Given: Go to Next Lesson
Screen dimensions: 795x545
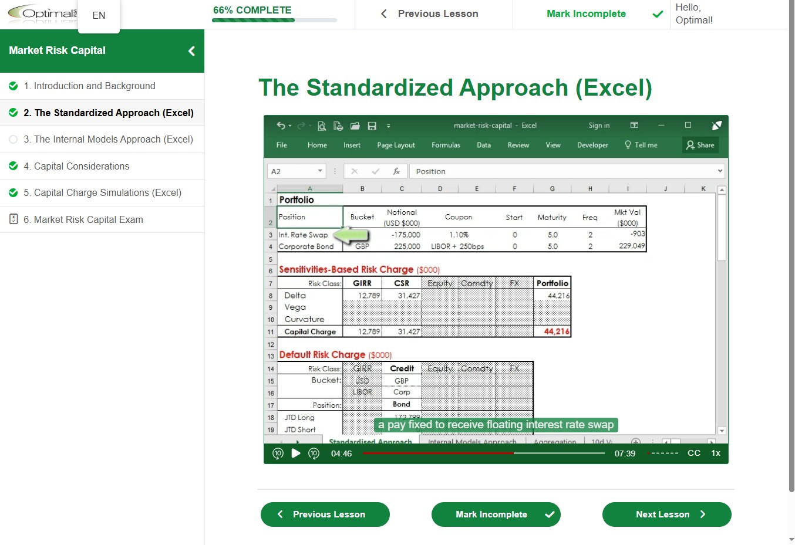Looking at the screenshot, I should click(666, 514).
